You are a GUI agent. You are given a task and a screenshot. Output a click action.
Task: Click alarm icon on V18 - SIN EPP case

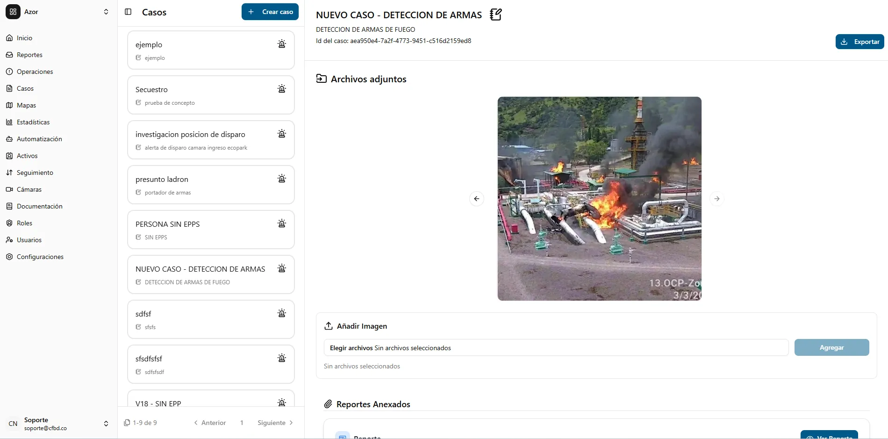point(282,403)
